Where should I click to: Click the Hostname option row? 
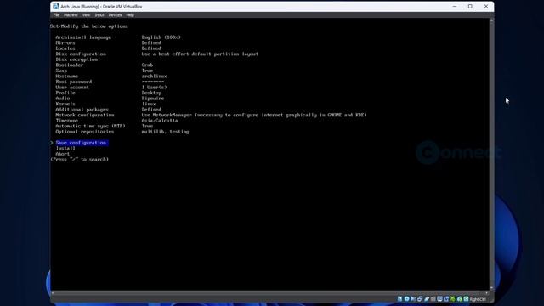pos(111,76)
